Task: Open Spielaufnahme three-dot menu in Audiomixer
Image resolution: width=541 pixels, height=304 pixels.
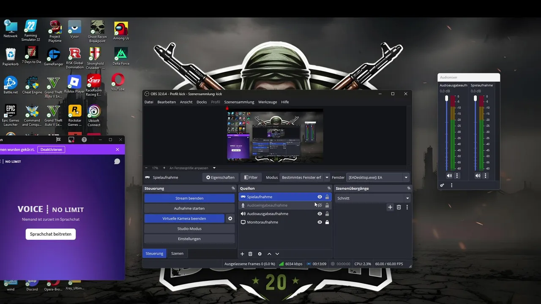Action: point(485,176)
